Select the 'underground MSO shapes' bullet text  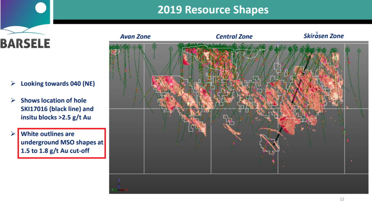[58, 142]
